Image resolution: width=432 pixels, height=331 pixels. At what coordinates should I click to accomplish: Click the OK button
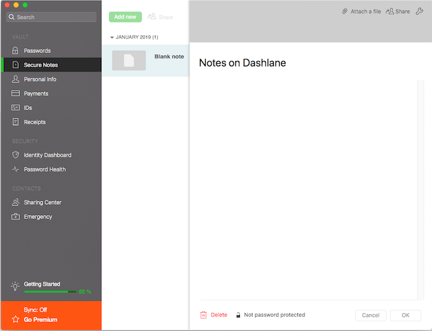tap(406, 316)
